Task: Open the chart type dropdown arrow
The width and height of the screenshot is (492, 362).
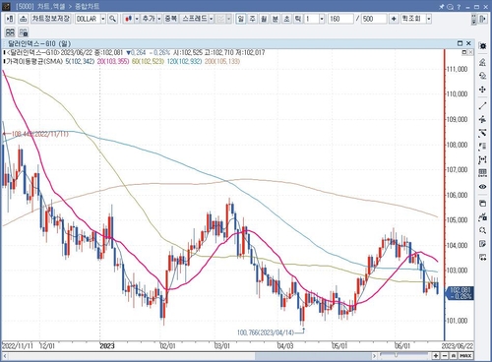Action: (137, 19)
